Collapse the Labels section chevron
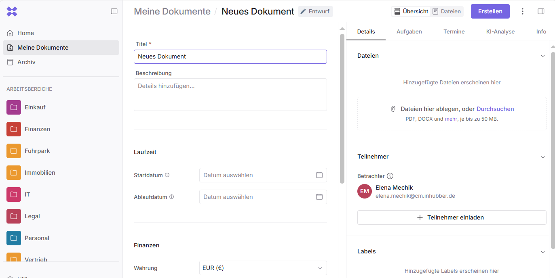555x278 pixels. (x=542, y=252)
